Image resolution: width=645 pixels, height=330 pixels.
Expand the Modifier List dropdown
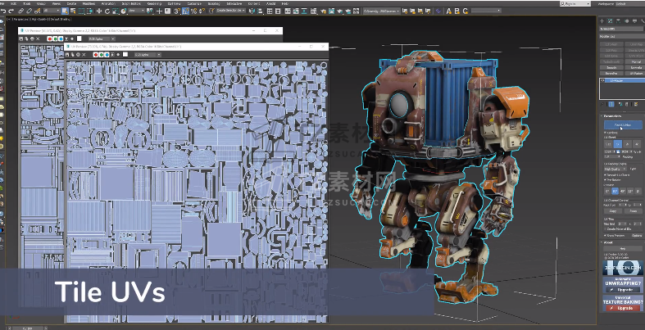tap(621, 36)
